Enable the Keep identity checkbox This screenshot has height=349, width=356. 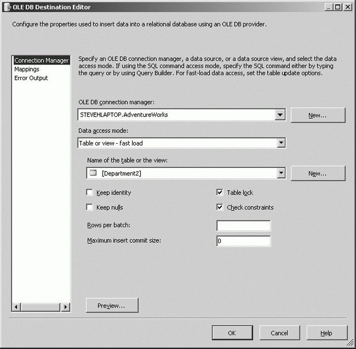tap(90, 193)
